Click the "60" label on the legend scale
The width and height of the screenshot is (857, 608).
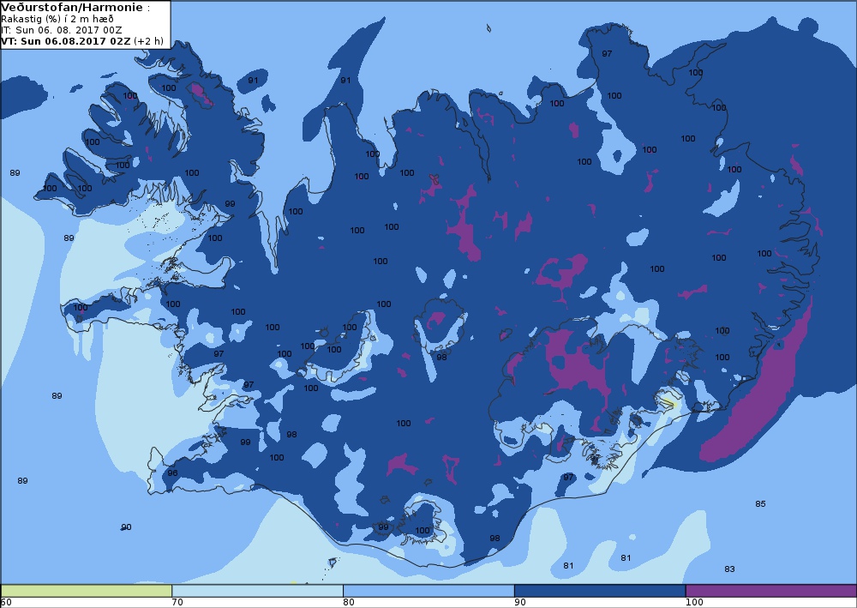coord(6,603)
